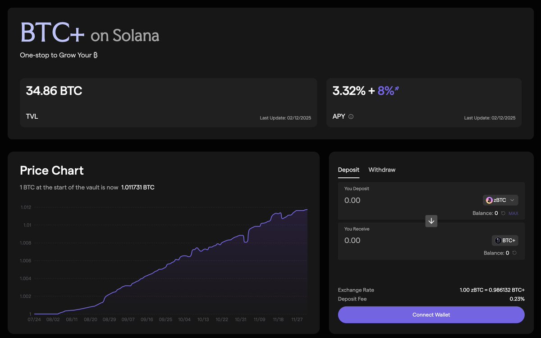Click the APY info icon
The image size is (541, 338).
click(x=351, y=116)
